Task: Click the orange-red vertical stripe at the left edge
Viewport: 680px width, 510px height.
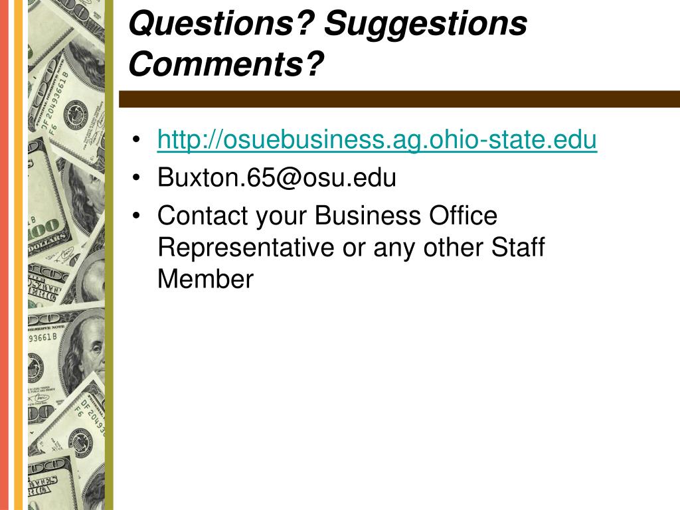Action: pos(4,255)
